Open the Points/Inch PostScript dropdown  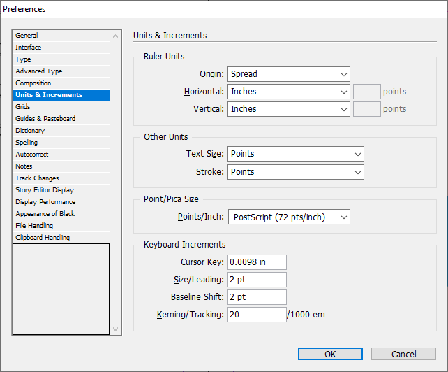tap(289, 217)
